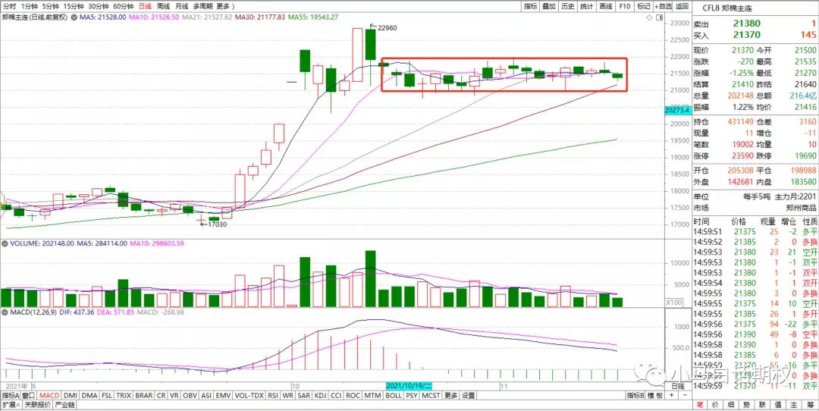819x411 pixels.
Task: Open the 画线 drawing tool
Action: point(606,6)
